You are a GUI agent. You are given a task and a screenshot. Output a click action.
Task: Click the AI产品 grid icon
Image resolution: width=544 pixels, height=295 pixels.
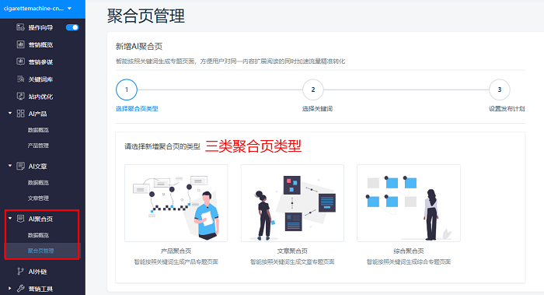pos(20,114)
